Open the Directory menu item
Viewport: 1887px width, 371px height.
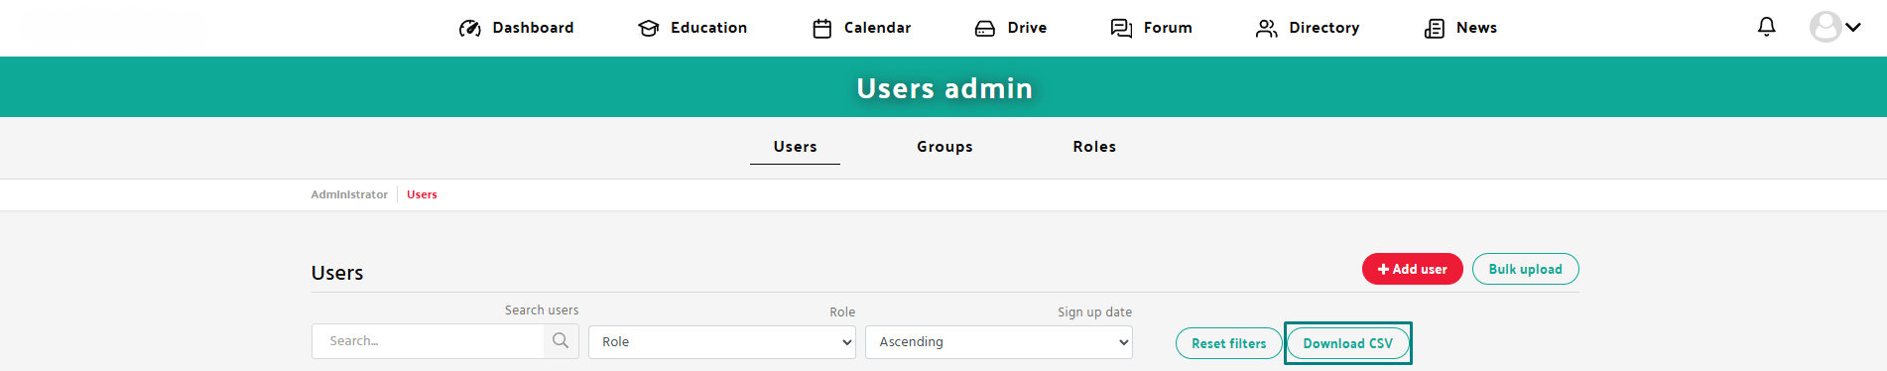1324,28
